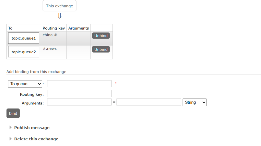This screenshot has height=146, width=261.
Task: Expand the Publish message section
Action: [32, 128]
